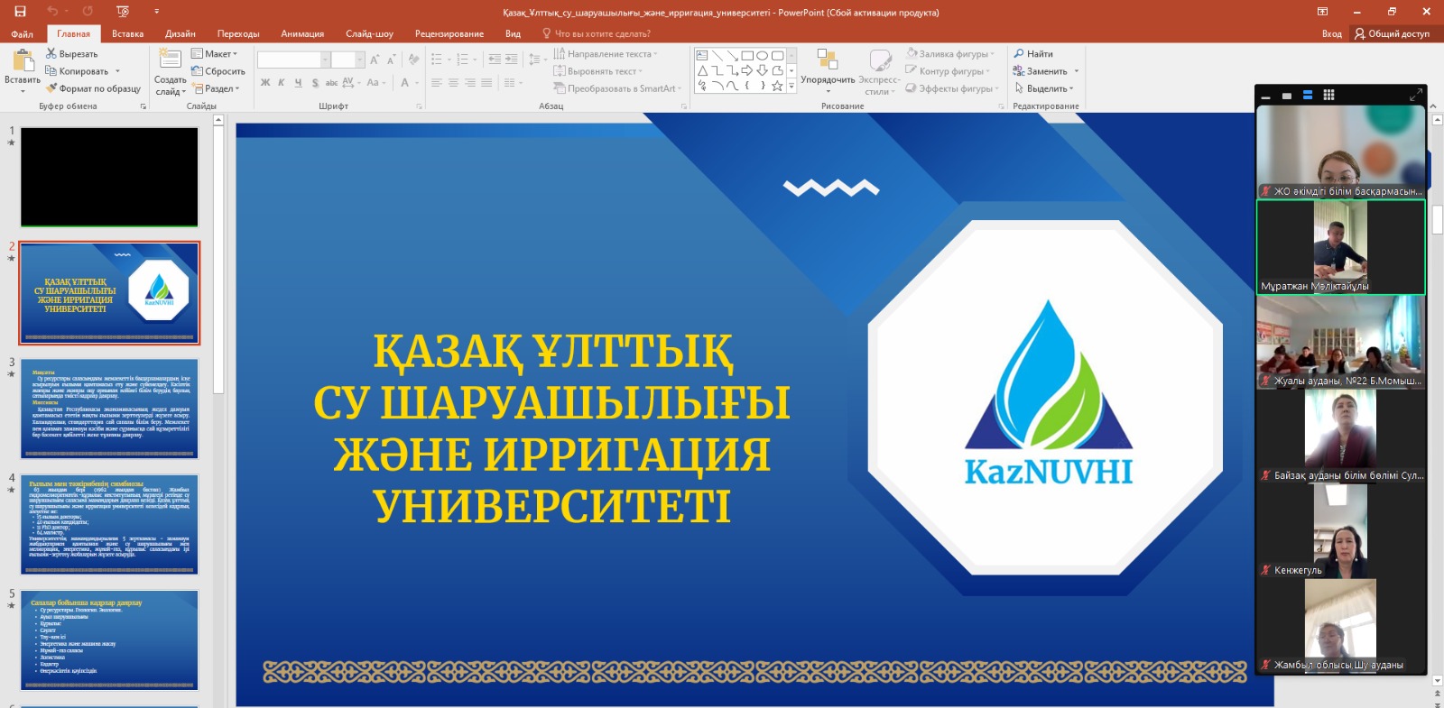
Task: Toggle strikethrough (abc) formatting
Action: (331, 82)
